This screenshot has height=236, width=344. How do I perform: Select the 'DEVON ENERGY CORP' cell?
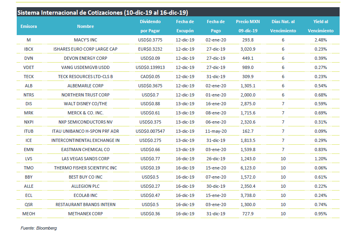click(85, 59)
